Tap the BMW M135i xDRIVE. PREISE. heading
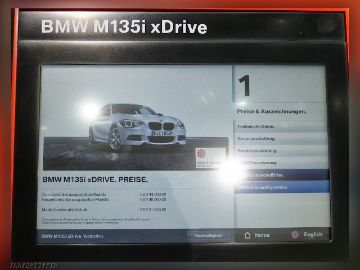 95,179
